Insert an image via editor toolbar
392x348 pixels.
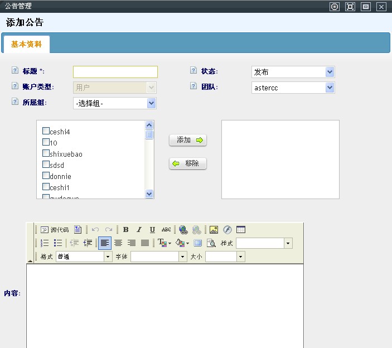pos(214,230)
